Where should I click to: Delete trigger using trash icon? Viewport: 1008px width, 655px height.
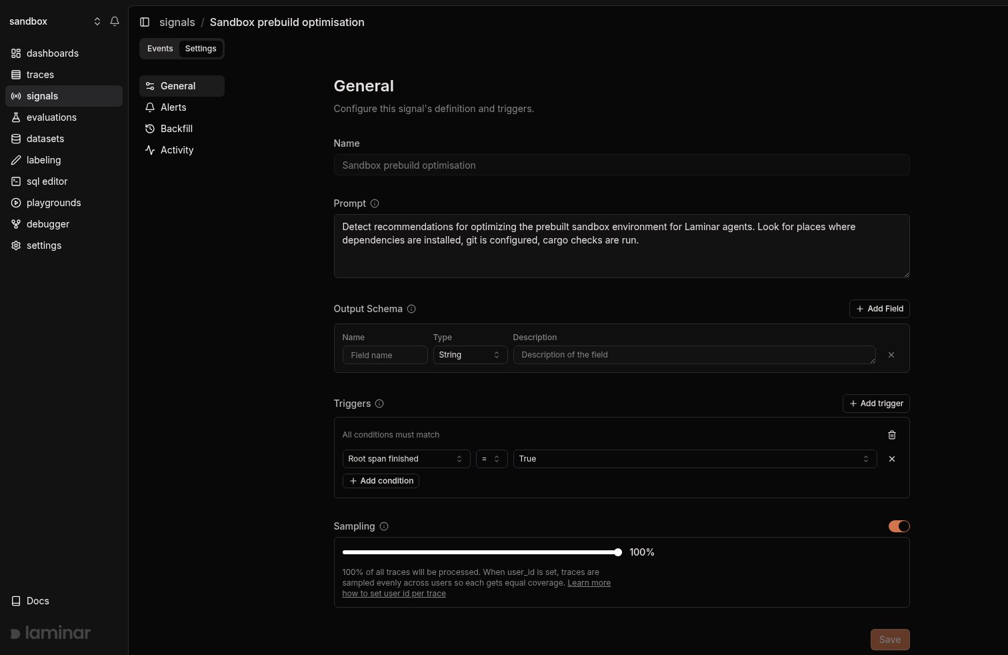click(892, 435)
